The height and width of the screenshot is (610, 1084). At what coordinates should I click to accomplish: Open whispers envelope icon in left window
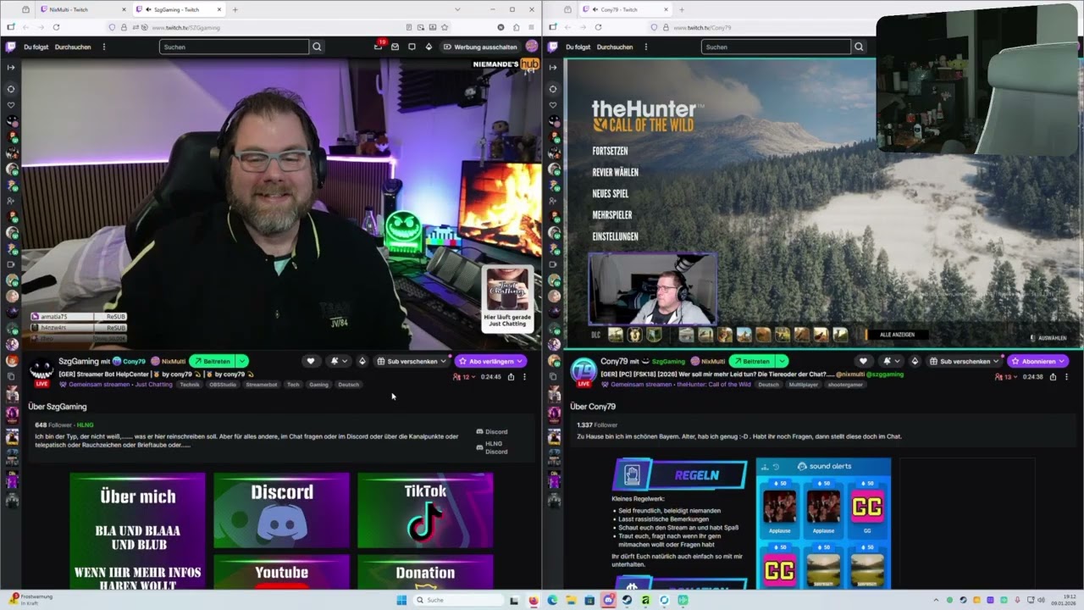395,47
